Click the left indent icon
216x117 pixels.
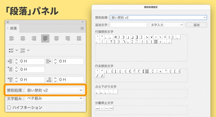click(10, 61)
